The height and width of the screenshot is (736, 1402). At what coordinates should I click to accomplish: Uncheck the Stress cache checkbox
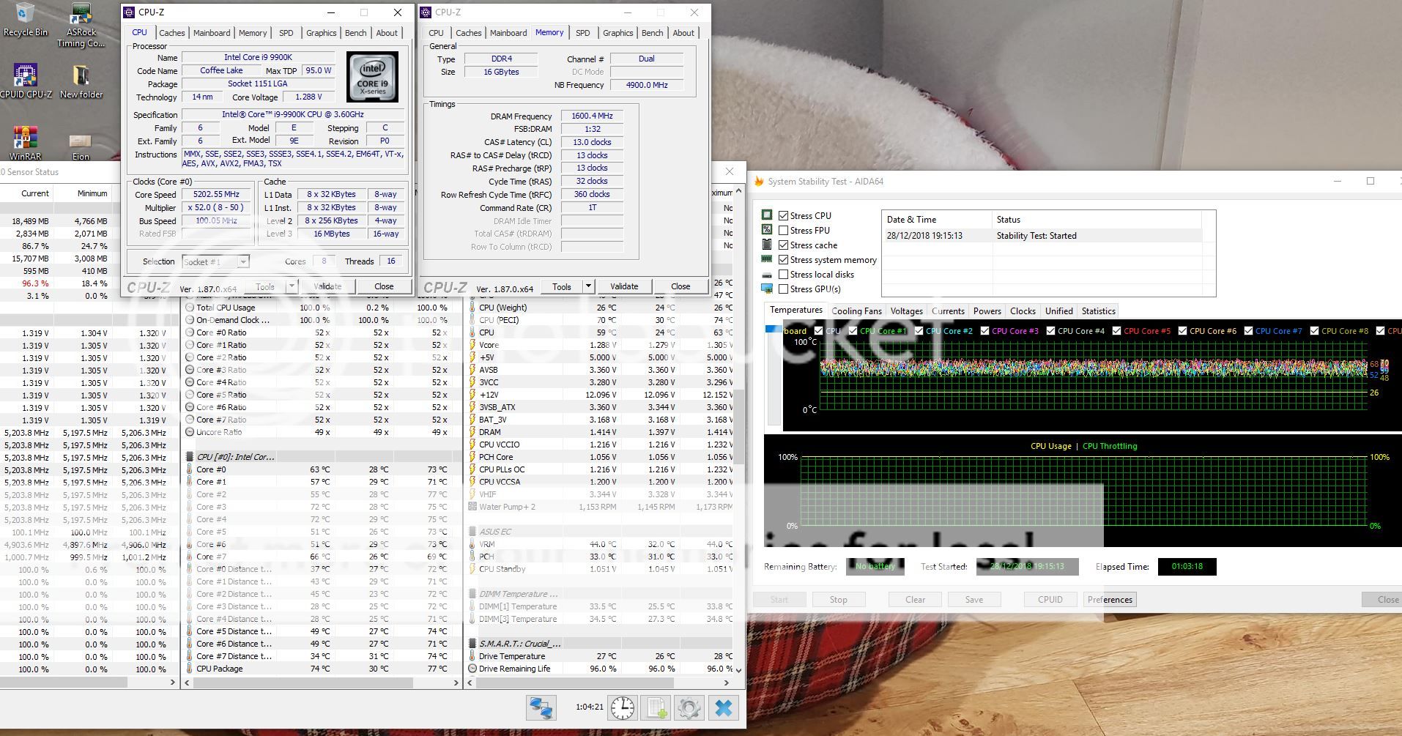784,245
